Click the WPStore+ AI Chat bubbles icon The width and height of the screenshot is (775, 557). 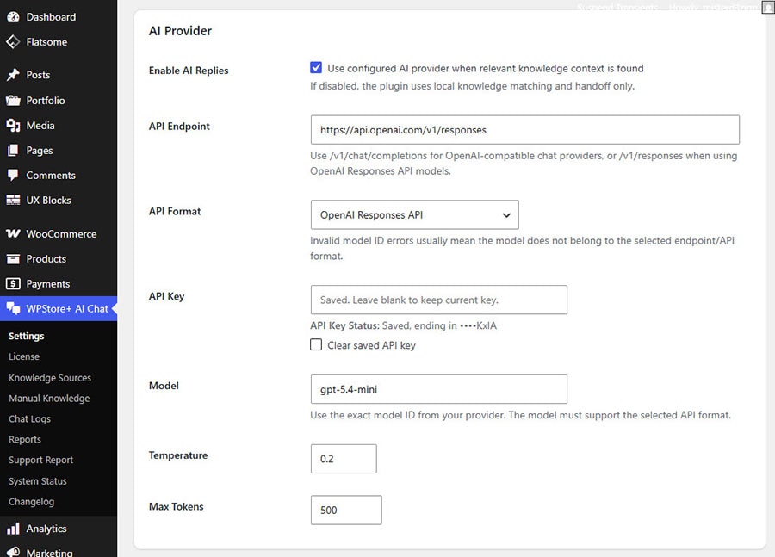tap(13, 308)
